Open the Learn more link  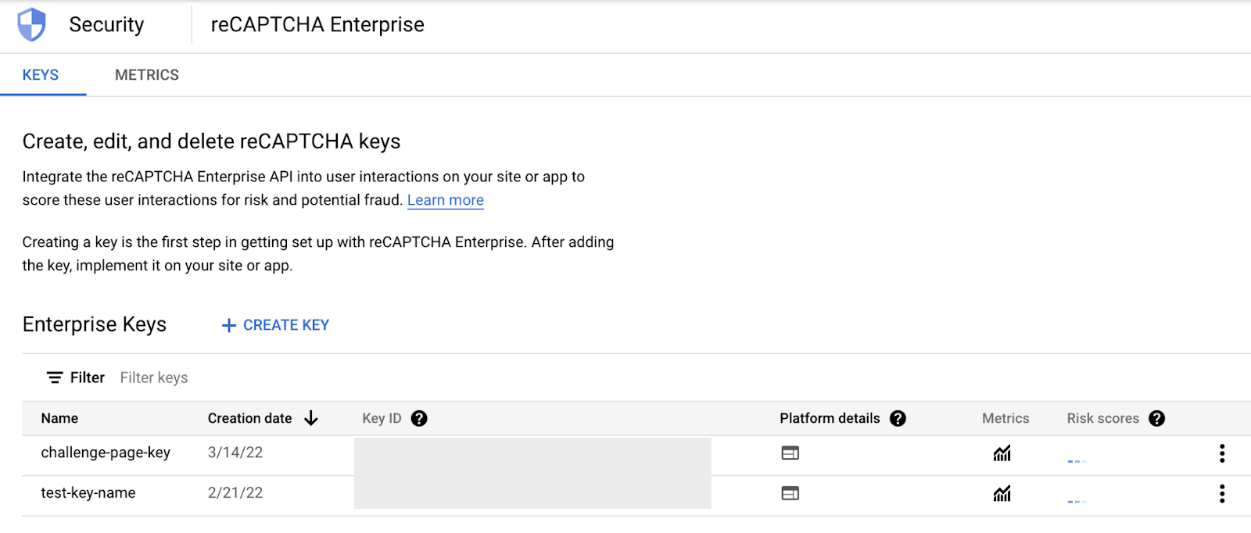pos(445,200)
